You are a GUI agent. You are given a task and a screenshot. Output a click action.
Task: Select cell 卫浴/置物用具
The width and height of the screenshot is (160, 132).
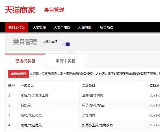[x=92, y=95]
